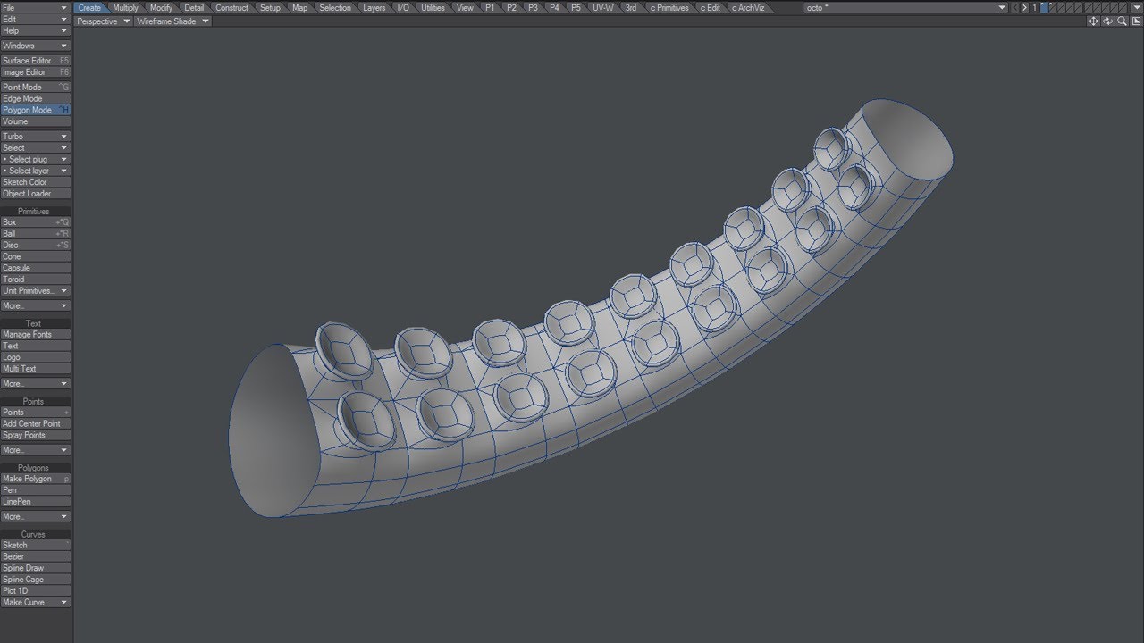The image size is (1144, 643).
Task: Switch to the Construct tab
Action: pyautogui.click(x=232, y=8)
